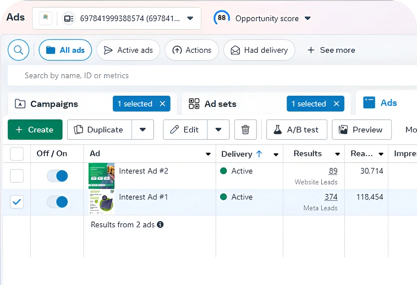Click Active status for Interest Ad #2
This screenshot has width=417, height=285.
(237, 171)
